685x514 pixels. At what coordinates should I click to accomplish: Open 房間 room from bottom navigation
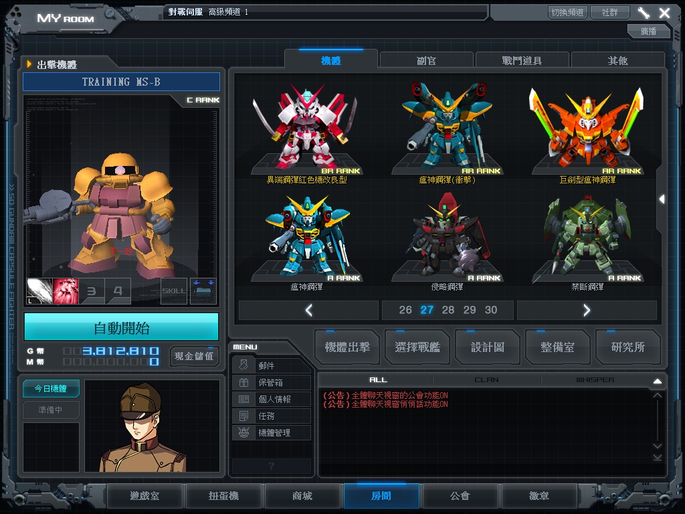point(381,496)
